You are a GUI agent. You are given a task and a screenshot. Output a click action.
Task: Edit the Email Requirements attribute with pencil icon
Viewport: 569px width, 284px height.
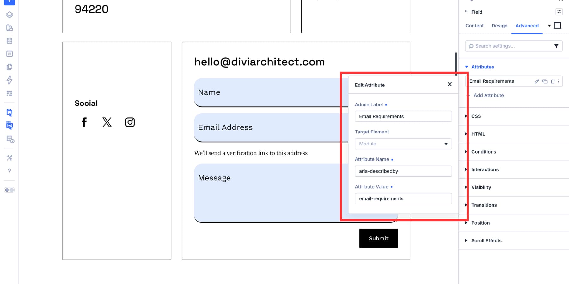(x=537, y=81)
